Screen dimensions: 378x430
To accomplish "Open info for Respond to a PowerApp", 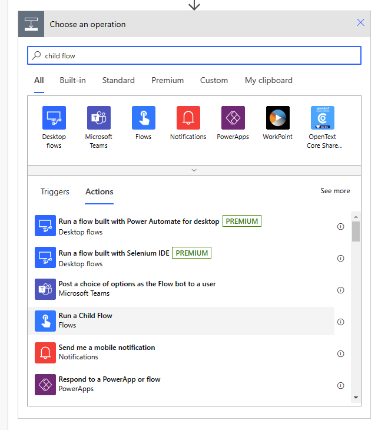I will tap(340, 386).
